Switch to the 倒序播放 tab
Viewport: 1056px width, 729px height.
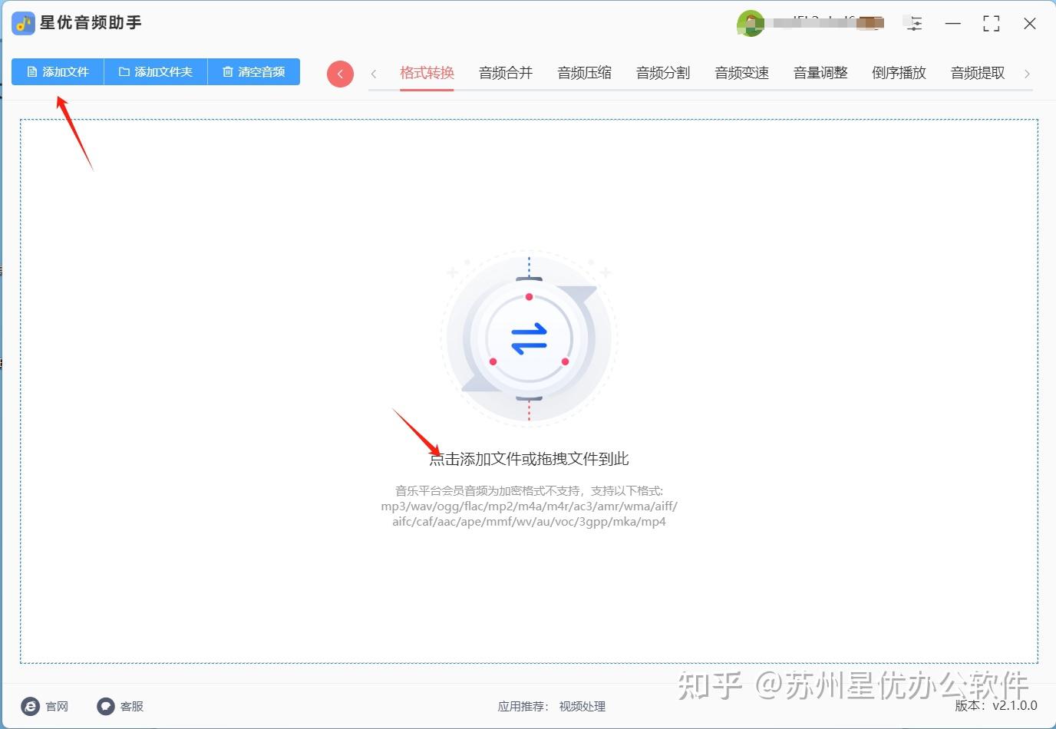tap(898, 73)
